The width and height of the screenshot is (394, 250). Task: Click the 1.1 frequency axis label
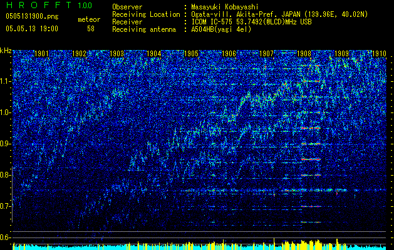[x=5, y=81]
